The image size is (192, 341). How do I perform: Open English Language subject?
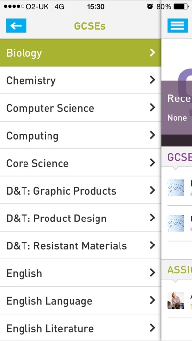click(80, 300)
